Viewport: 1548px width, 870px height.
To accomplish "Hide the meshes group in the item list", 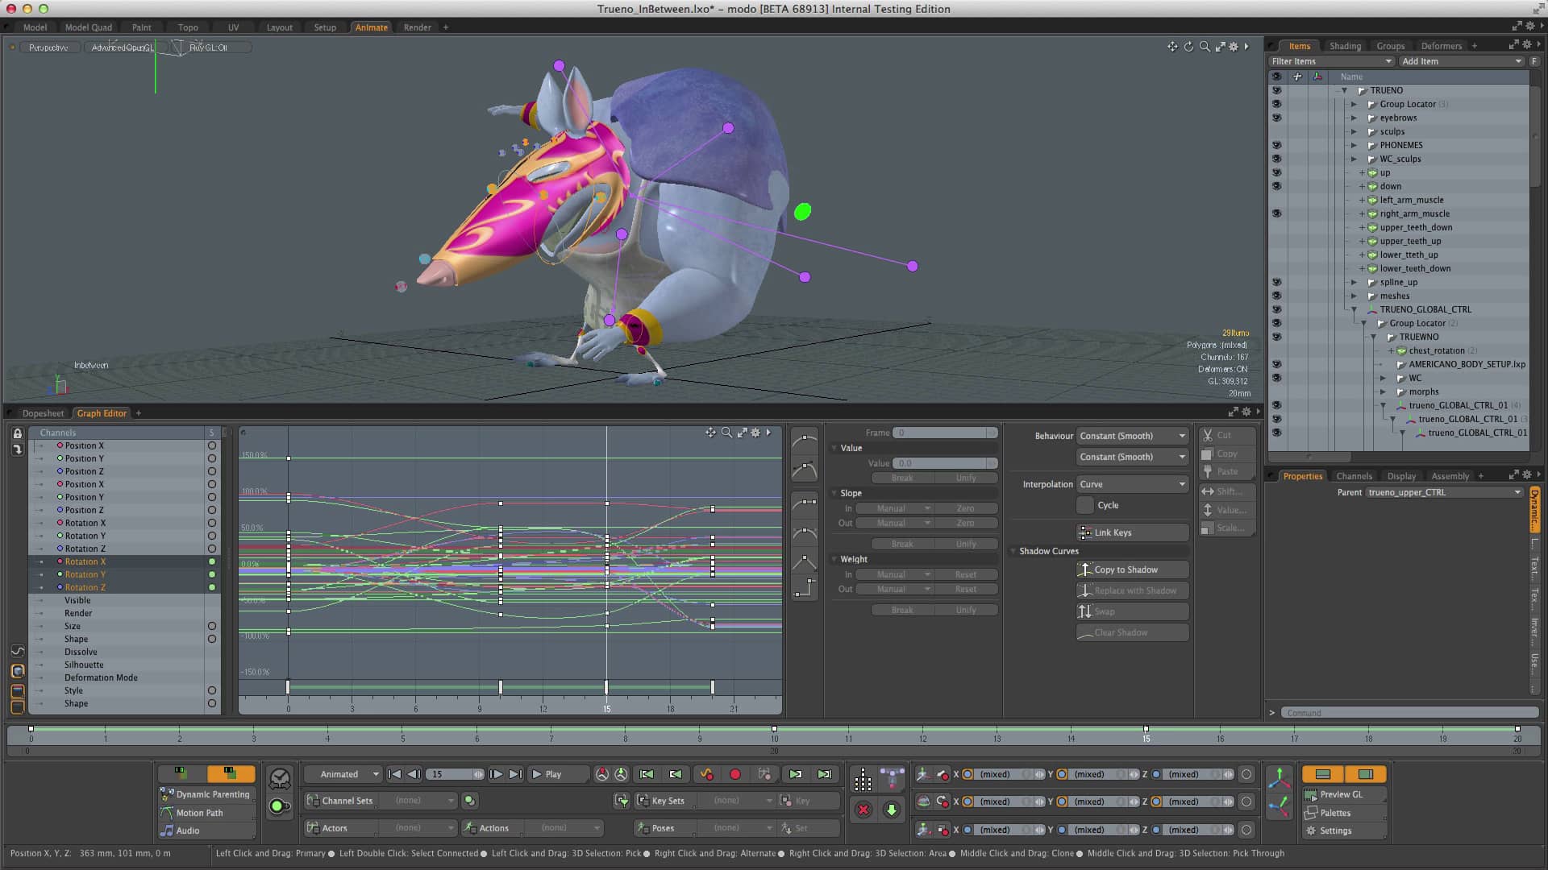I will pyautogui.click(x=1277, y=296).
